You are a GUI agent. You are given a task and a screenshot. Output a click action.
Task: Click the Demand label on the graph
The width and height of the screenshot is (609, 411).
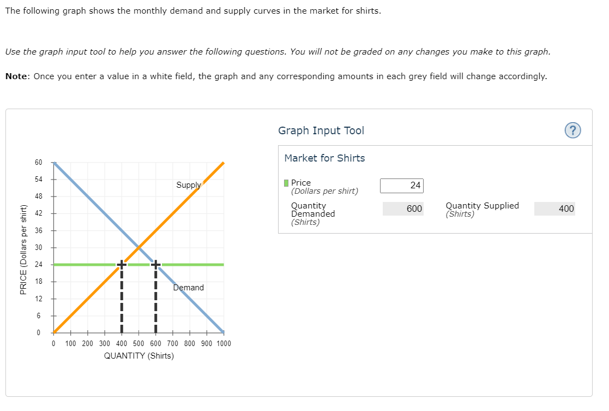[189, 288]
